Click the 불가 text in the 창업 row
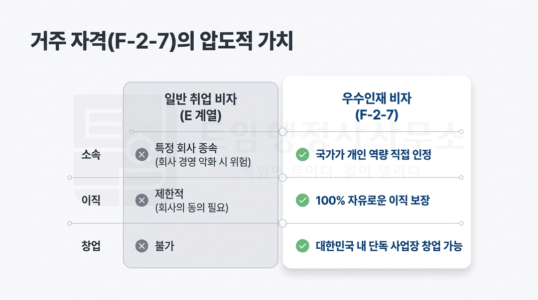 tap(164, 246)
